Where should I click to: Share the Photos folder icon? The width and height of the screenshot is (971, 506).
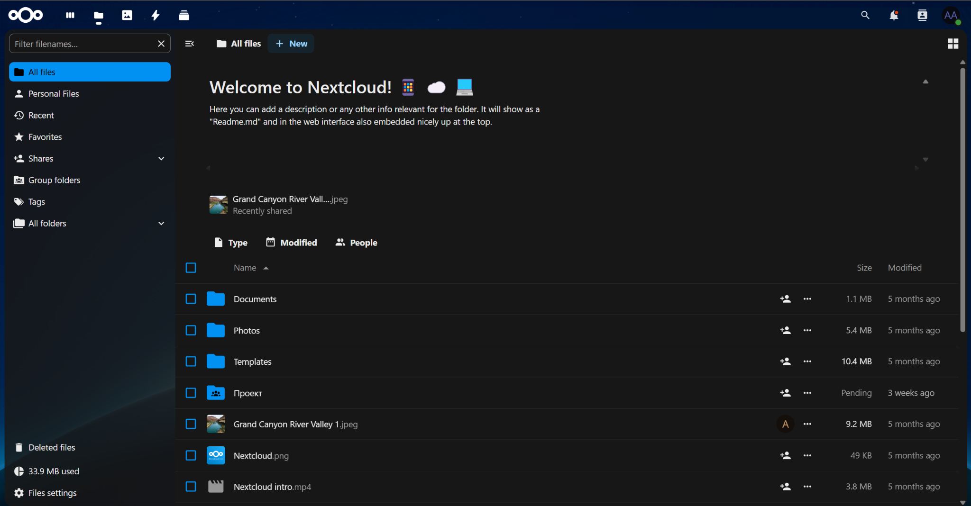785,330
